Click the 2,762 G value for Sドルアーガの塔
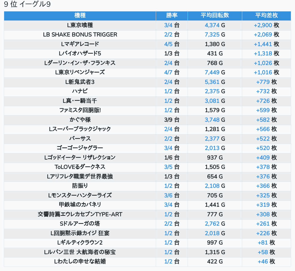The width and height of the screenshot is (295, 271). 215,224
